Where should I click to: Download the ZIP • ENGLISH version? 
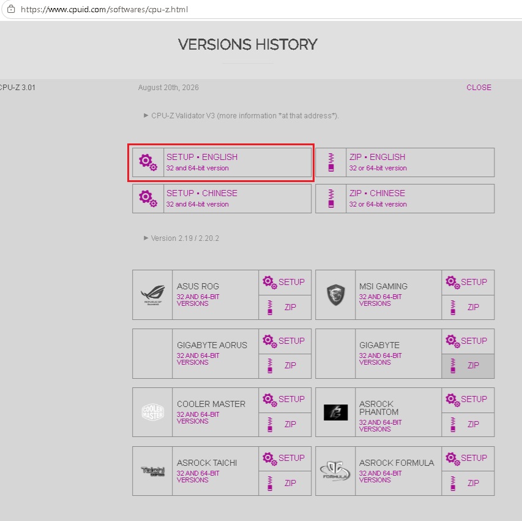pos(405,162)
